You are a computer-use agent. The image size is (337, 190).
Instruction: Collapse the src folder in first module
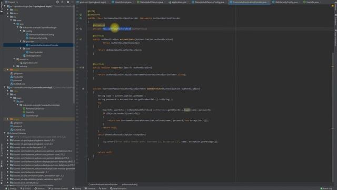pos(8,17)
